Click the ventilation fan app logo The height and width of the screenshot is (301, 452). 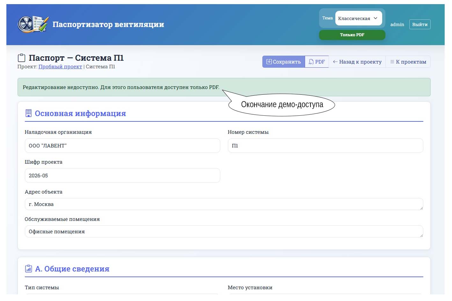pyautogui.click(x=33, y=24)
